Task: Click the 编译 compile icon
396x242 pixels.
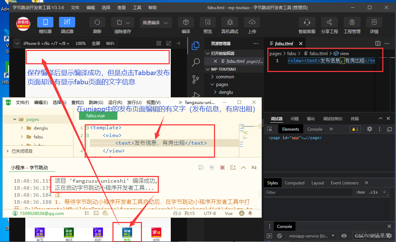Action: pos(186,22)
